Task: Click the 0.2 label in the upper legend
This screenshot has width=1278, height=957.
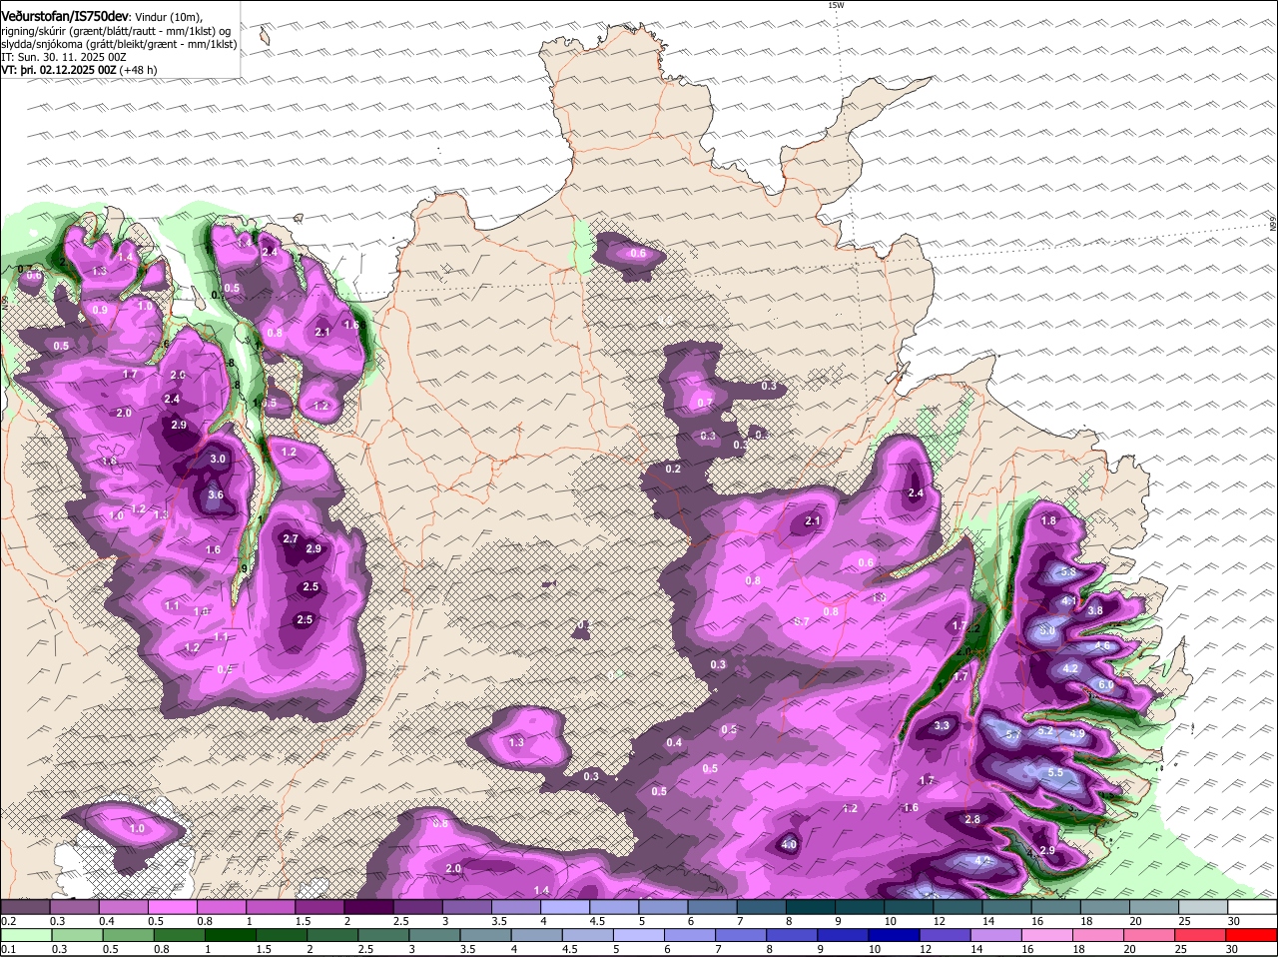Action: click(x=8, y=920)
